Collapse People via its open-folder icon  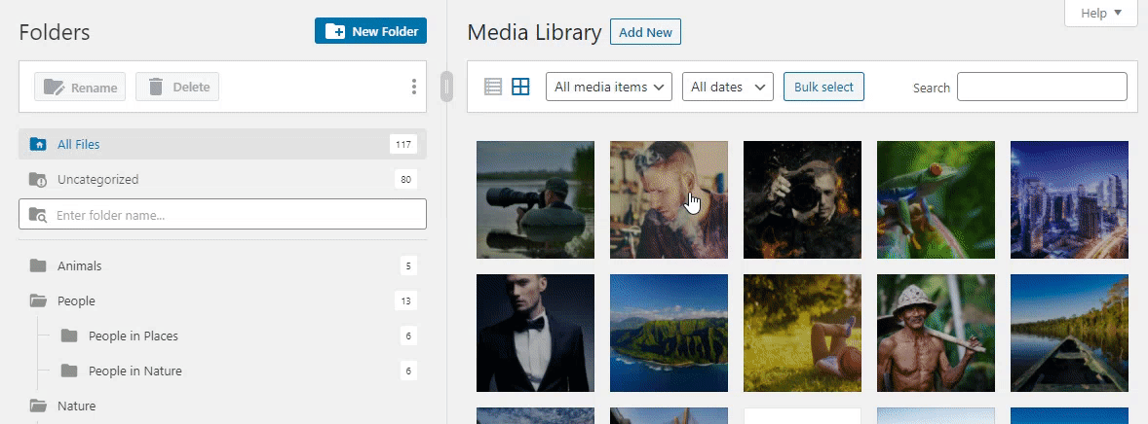(x=38, y=300)
